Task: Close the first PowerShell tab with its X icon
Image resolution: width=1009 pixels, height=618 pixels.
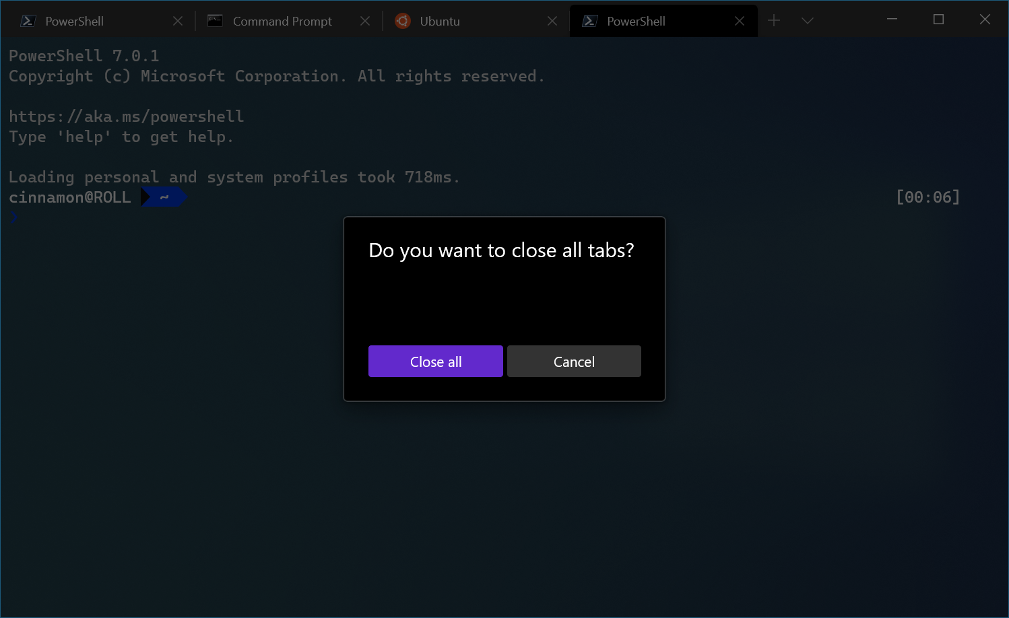Action: coord(177,20)
